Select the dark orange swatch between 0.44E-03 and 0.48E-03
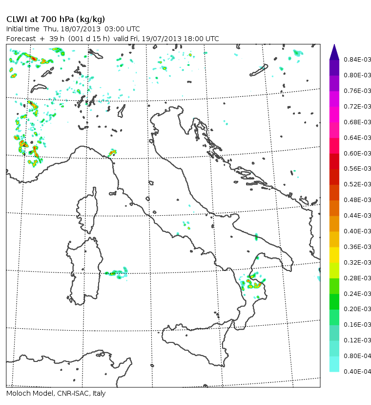The height and width of the screenshot is (405, 371). point(334,208)
